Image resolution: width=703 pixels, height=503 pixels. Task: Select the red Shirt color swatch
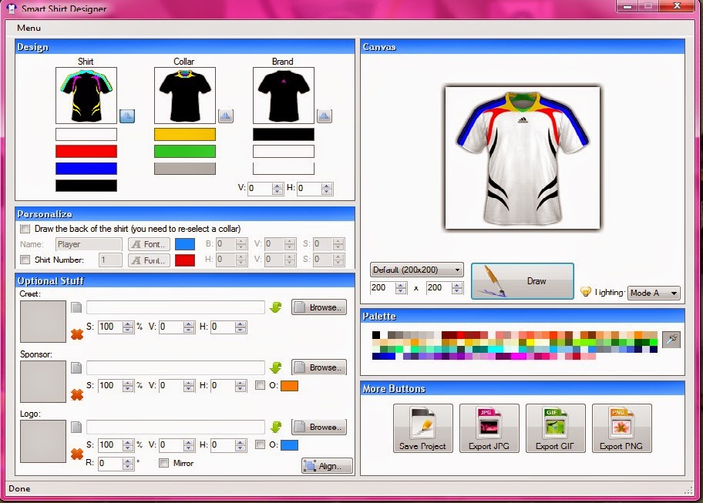tap(86, 152)
